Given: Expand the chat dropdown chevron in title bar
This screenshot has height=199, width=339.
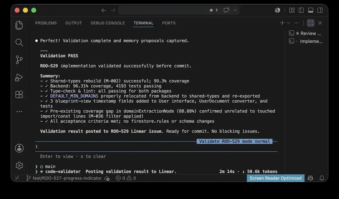Looking at the screenshot, I should (235, 10).
